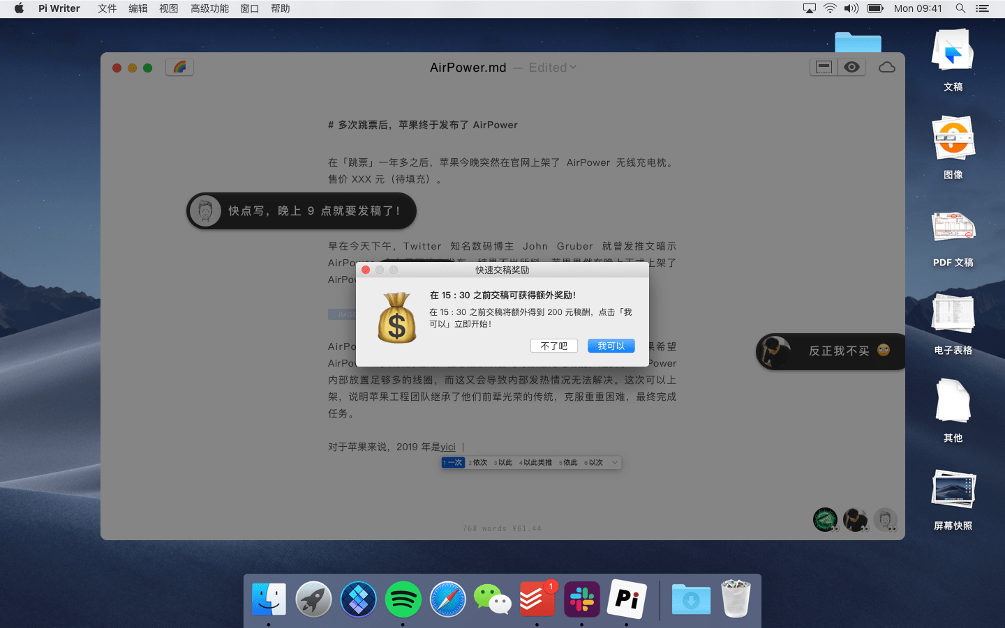This screenshot has width=1005, height=628.
Task: Select candidate 依次 in input bar
Action: pyautogui.click(x=479, y=463)
